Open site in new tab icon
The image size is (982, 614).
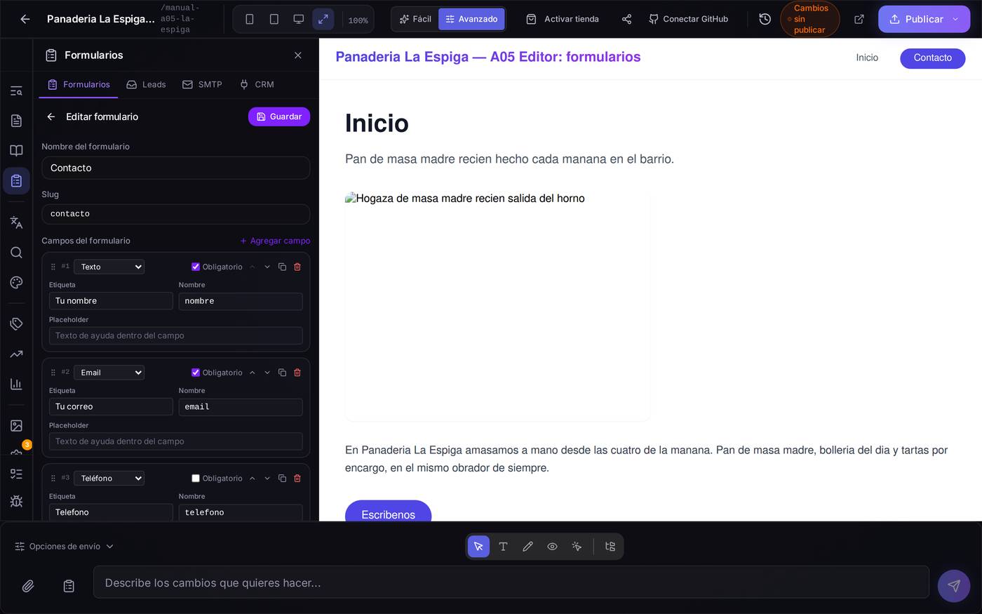click(x=859, y=19)
